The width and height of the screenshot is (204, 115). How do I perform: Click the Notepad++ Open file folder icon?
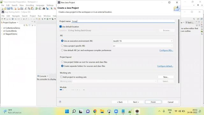coord(5,9)
